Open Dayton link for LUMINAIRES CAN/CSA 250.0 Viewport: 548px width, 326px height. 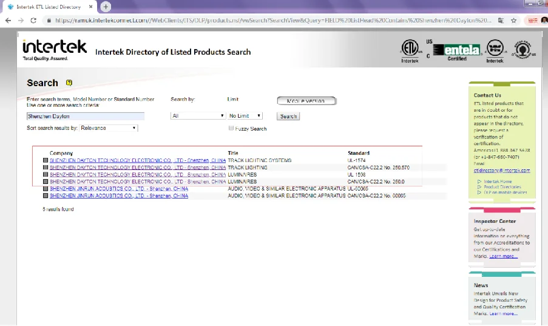(x=138, y=182)
